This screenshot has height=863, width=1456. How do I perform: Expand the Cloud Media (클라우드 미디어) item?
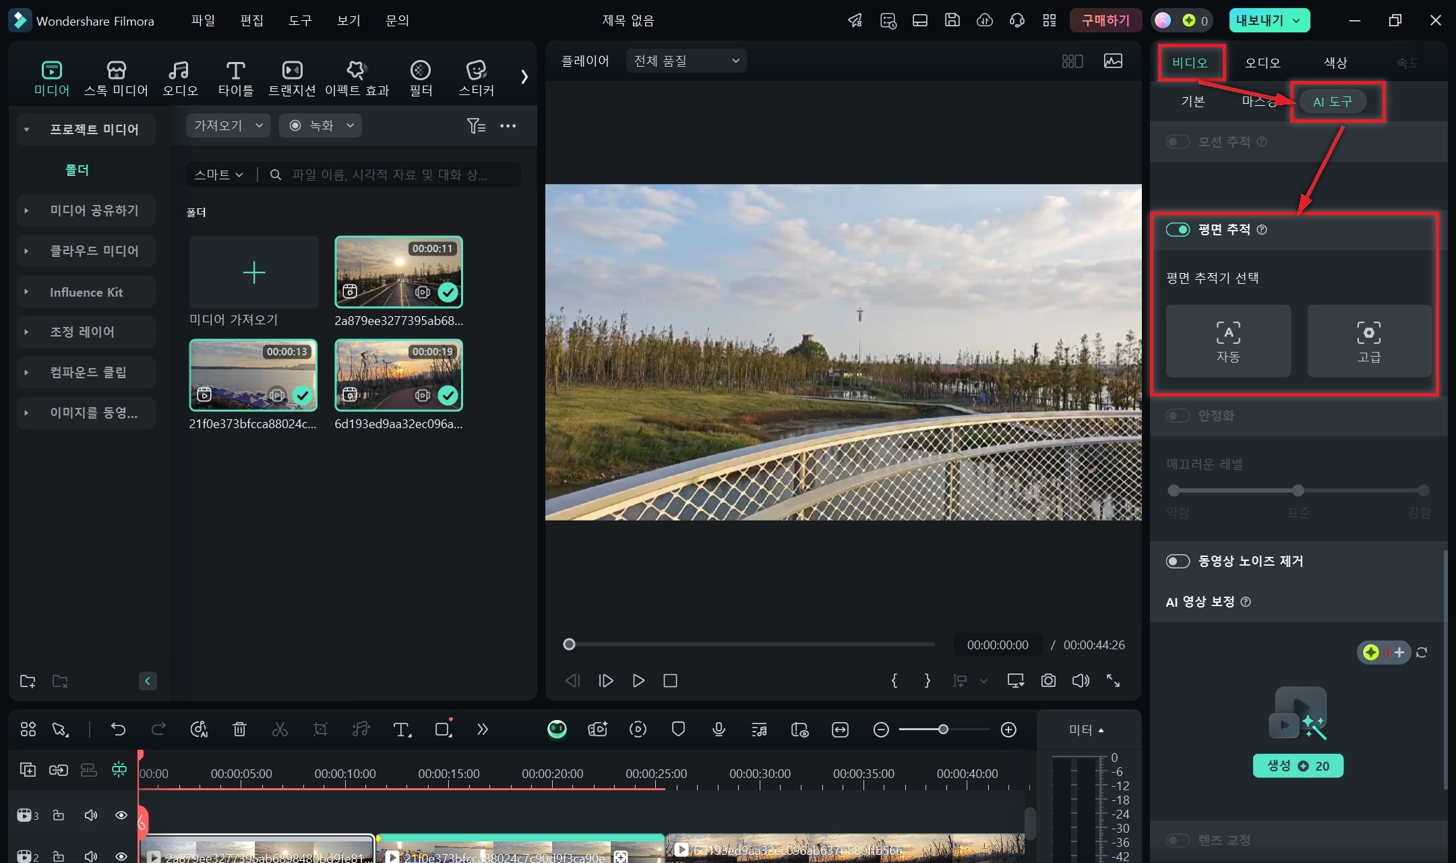(26, 251)
